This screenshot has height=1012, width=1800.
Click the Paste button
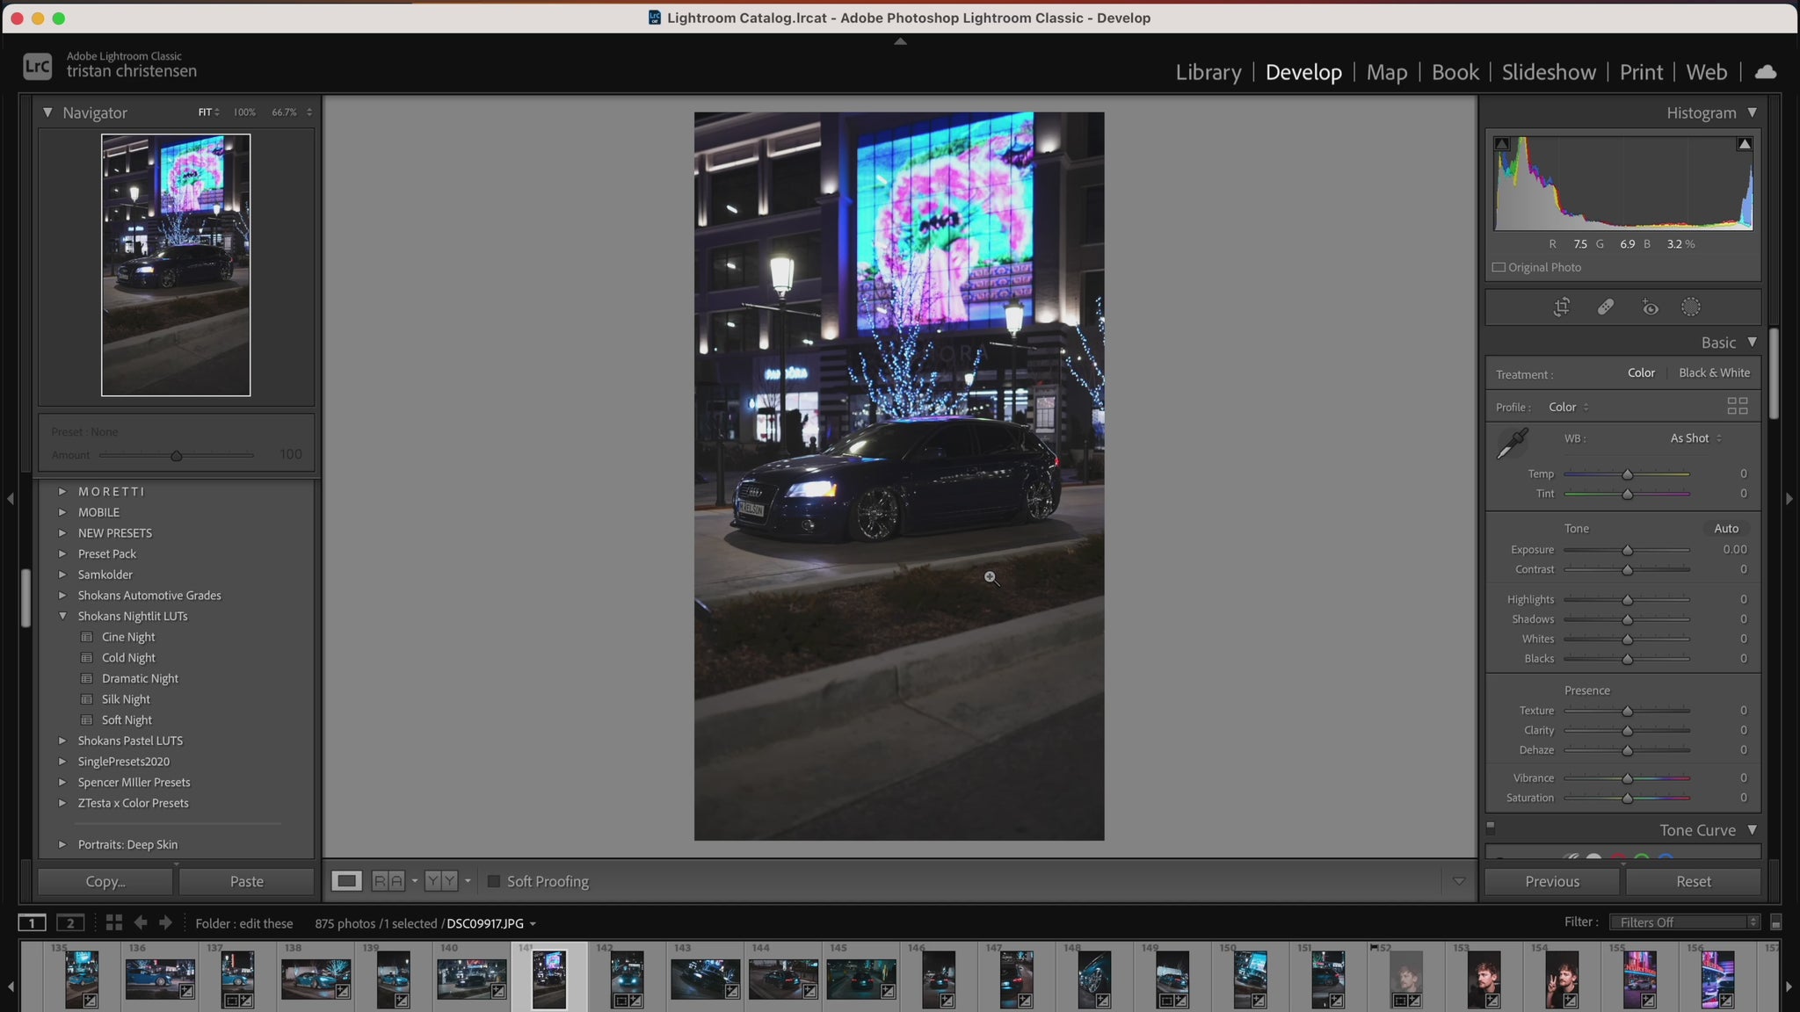click(247, 881)
